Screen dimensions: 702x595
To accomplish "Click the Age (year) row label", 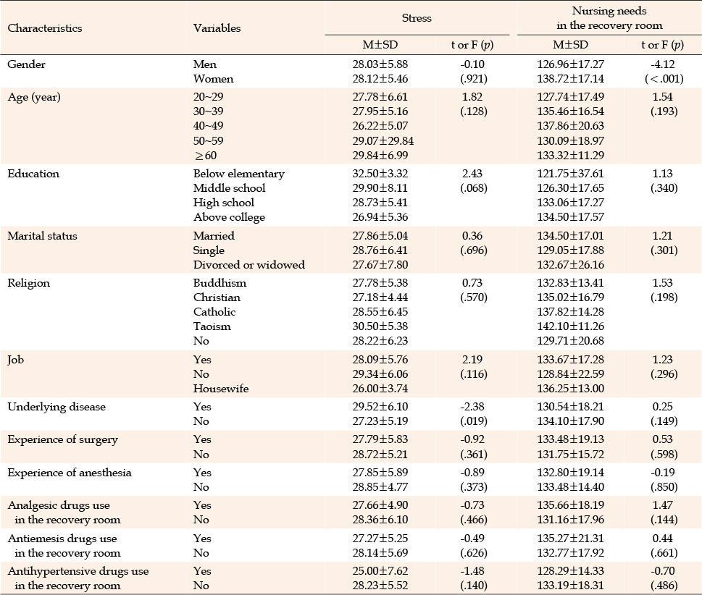I will (x=34, y=97).
